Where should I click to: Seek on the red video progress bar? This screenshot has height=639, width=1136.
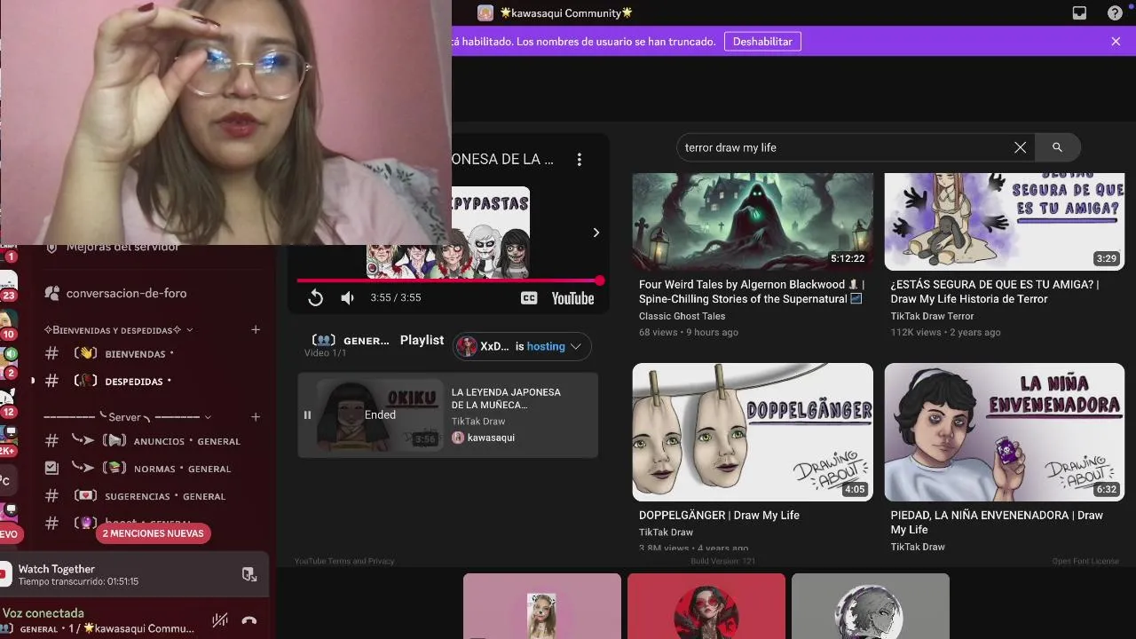pos(448,280)
